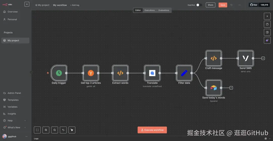
Task: Open Personal in the sidebar
Action: 15,19
